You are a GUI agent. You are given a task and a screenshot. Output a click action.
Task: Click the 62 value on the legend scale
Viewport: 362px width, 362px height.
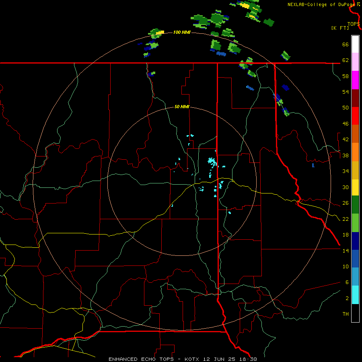pyautogui.click(x=346, y=60)
